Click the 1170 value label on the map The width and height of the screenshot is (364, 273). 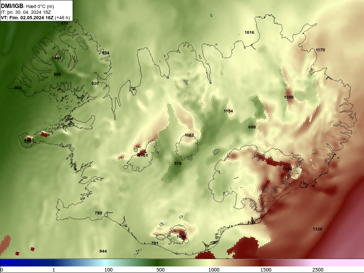tap(320, 50)
